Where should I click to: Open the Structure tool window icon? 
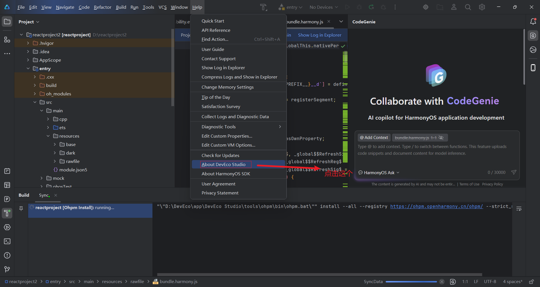(7, 40)
